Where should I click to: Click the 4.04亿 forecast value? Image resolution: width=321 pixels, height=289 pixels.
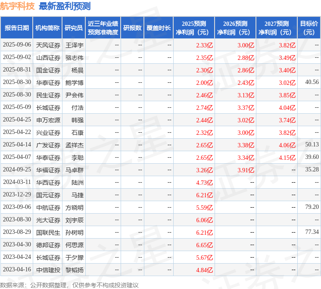coord(287,108)
